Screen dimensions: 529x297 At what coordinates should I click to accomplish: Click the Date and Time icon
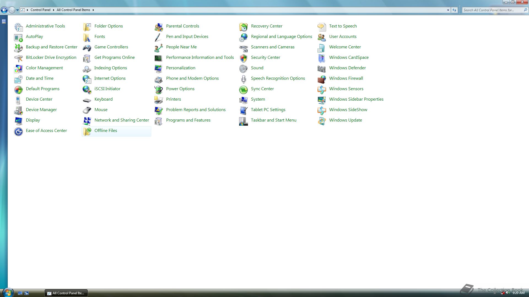click(18, 79)
